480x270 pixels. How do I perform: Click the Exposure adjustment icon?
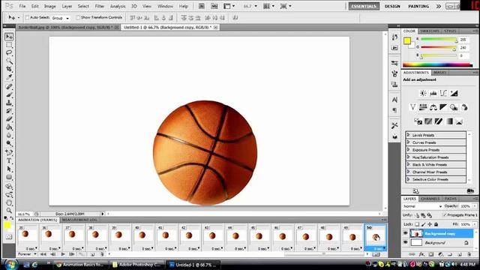pos(454,93)
